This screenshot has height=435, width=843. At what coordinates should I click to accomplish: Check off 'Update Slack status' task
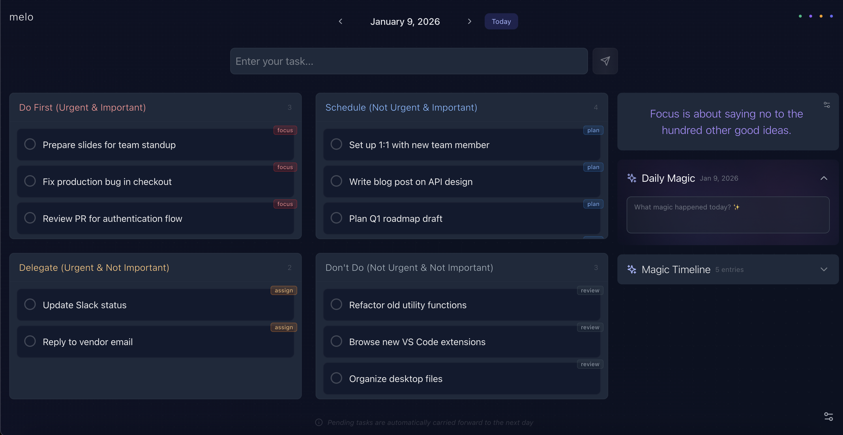pyautogui.click(x=30, y=304)
